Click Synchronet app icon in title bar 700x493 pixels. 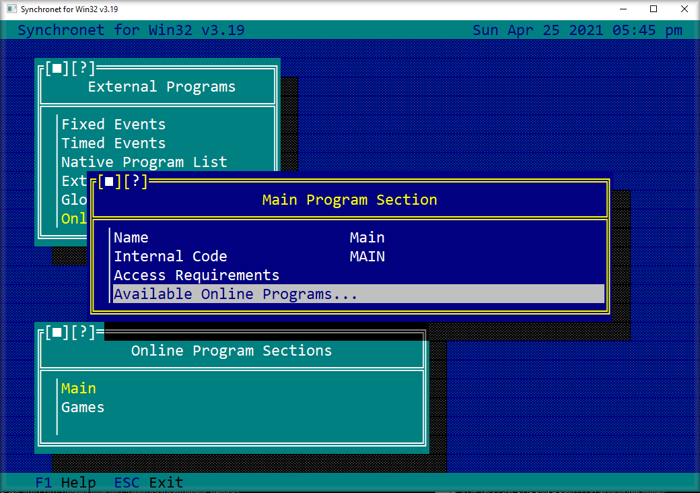(x=12, y=9)
